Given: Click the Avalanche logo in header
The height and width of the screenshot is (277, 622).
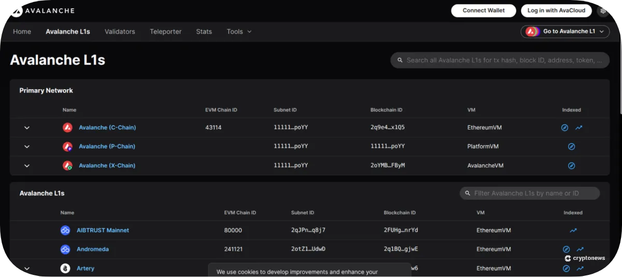Looking at the screenshot, I should (x=43, y=10).
